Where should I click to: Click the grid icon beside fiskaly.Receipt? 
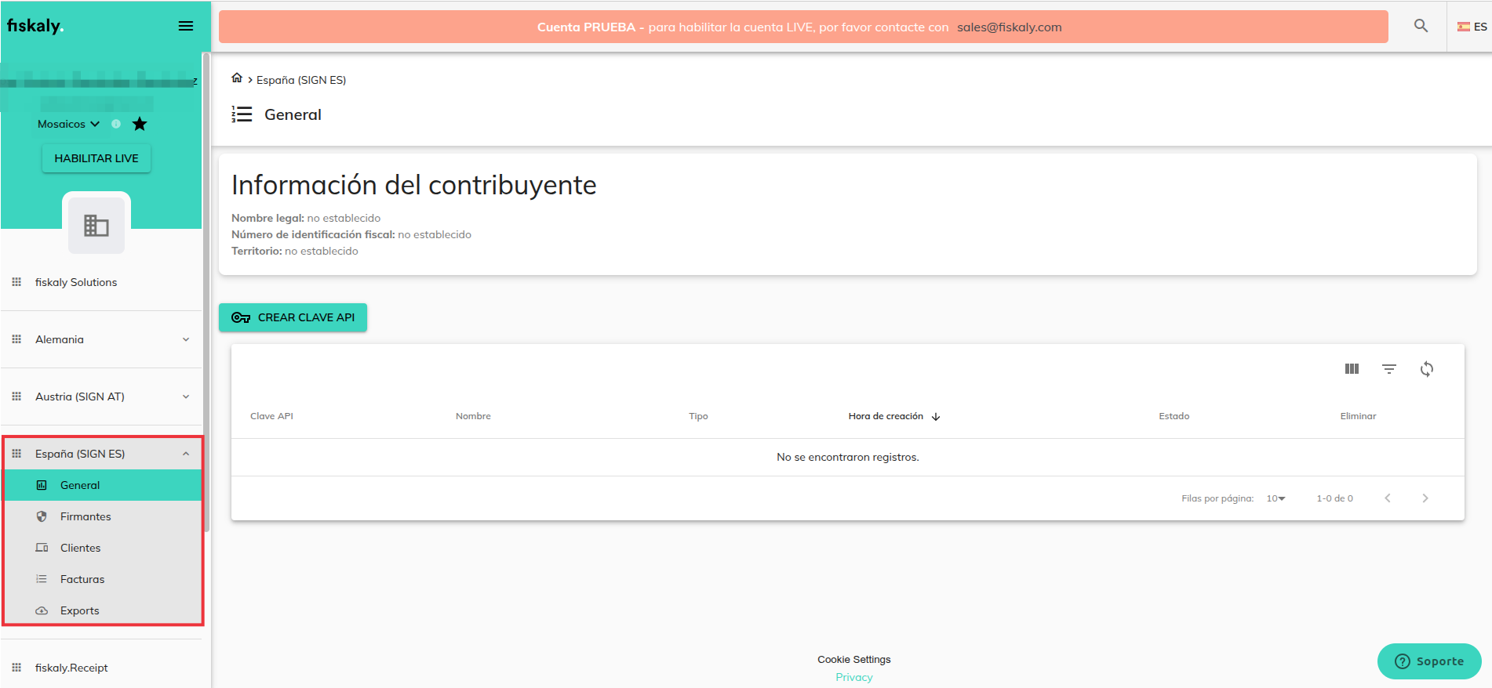16,668
